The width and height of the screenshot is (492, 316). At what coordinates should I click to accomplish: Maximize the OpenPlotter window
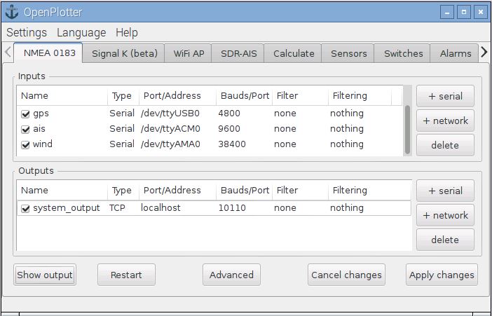464,12
